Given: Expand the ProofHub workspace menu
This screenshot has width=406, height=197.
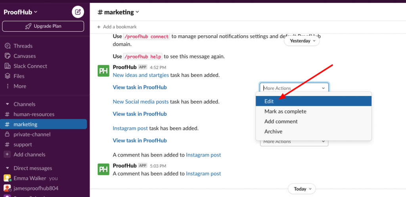Looking at the screenshot, I should [x=21, y=12].
